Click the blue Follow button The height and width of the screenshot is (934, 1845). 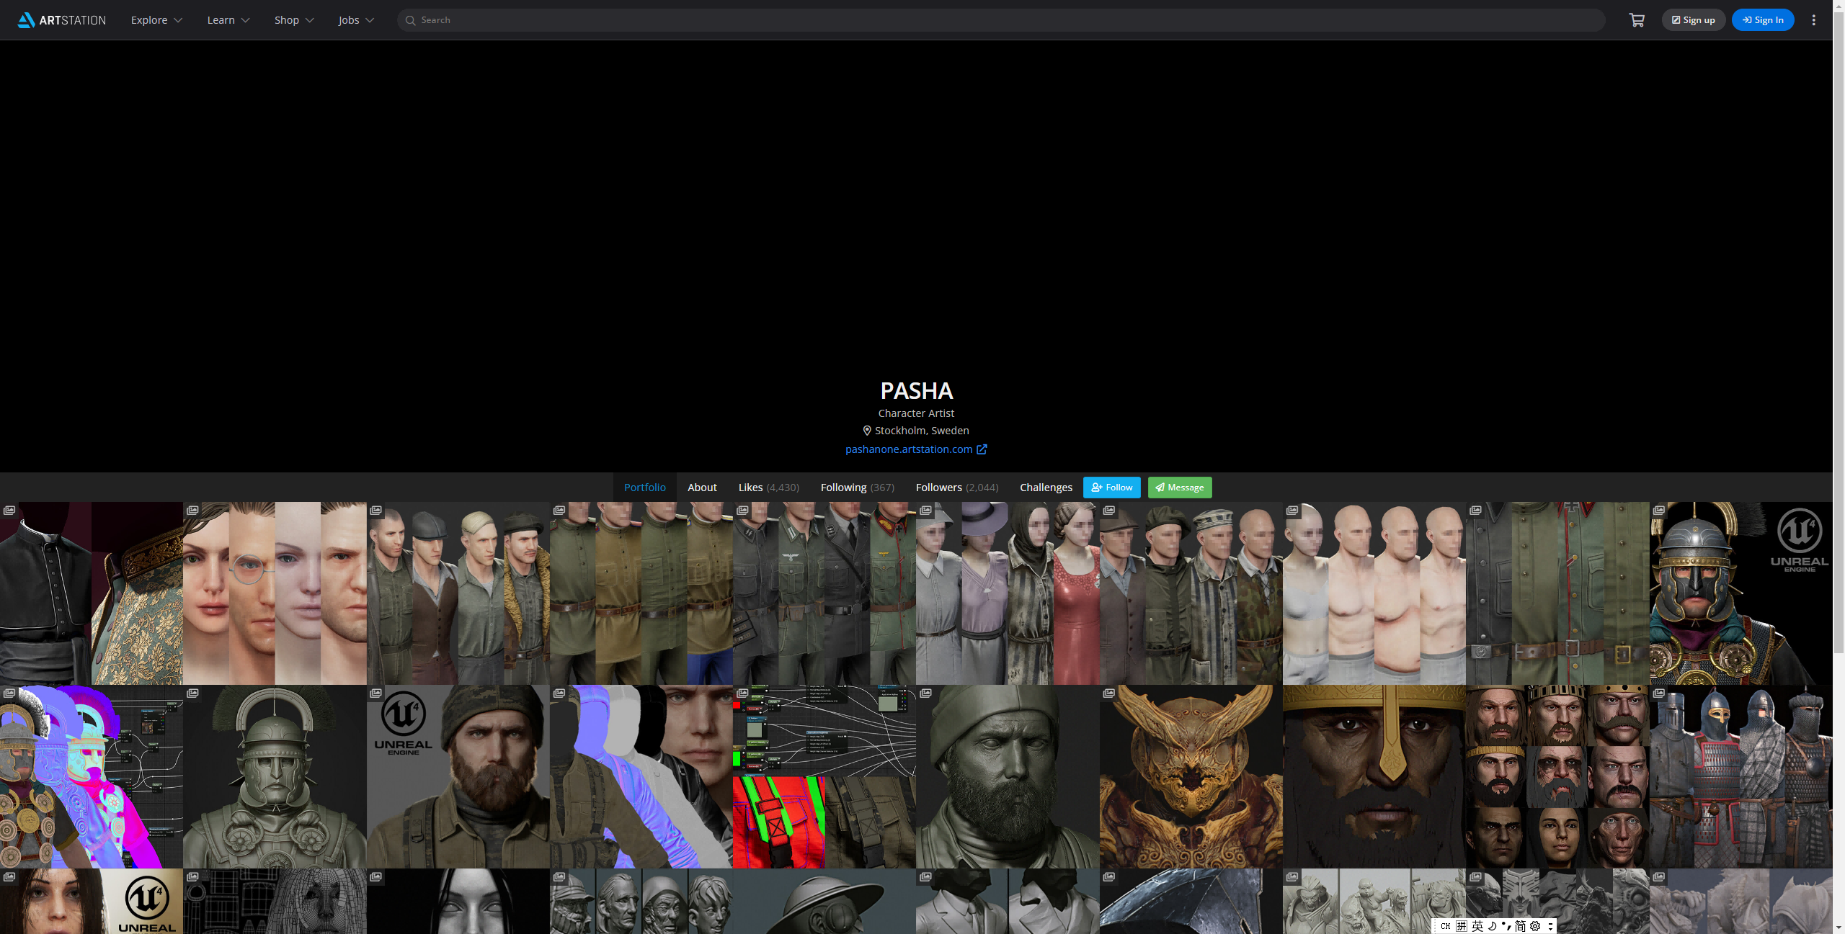[x=1111, y=488]
